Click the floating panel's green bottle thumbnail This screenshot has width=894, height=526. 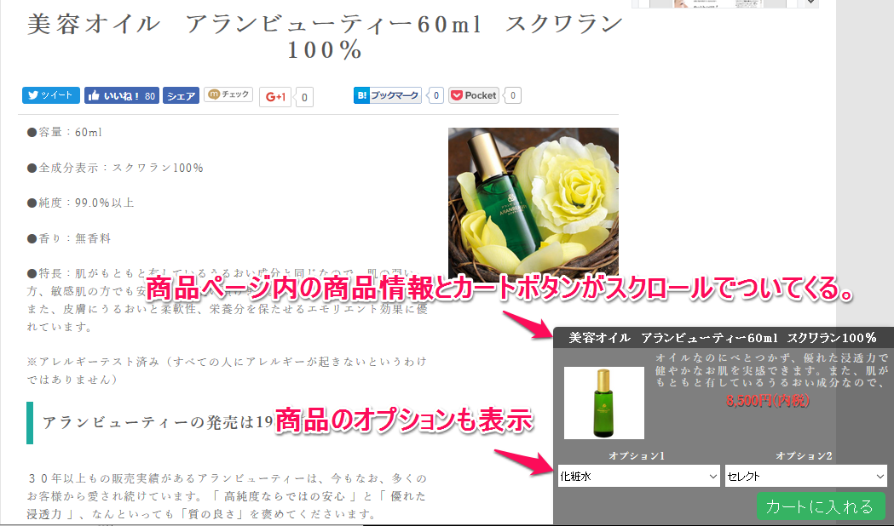(604, 403)
